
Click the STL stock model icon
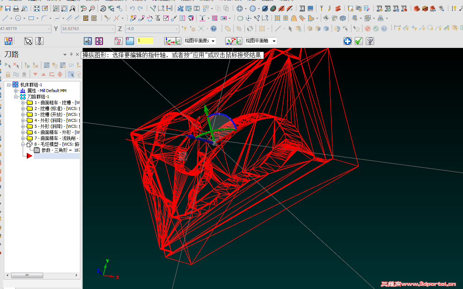[433, 8]
